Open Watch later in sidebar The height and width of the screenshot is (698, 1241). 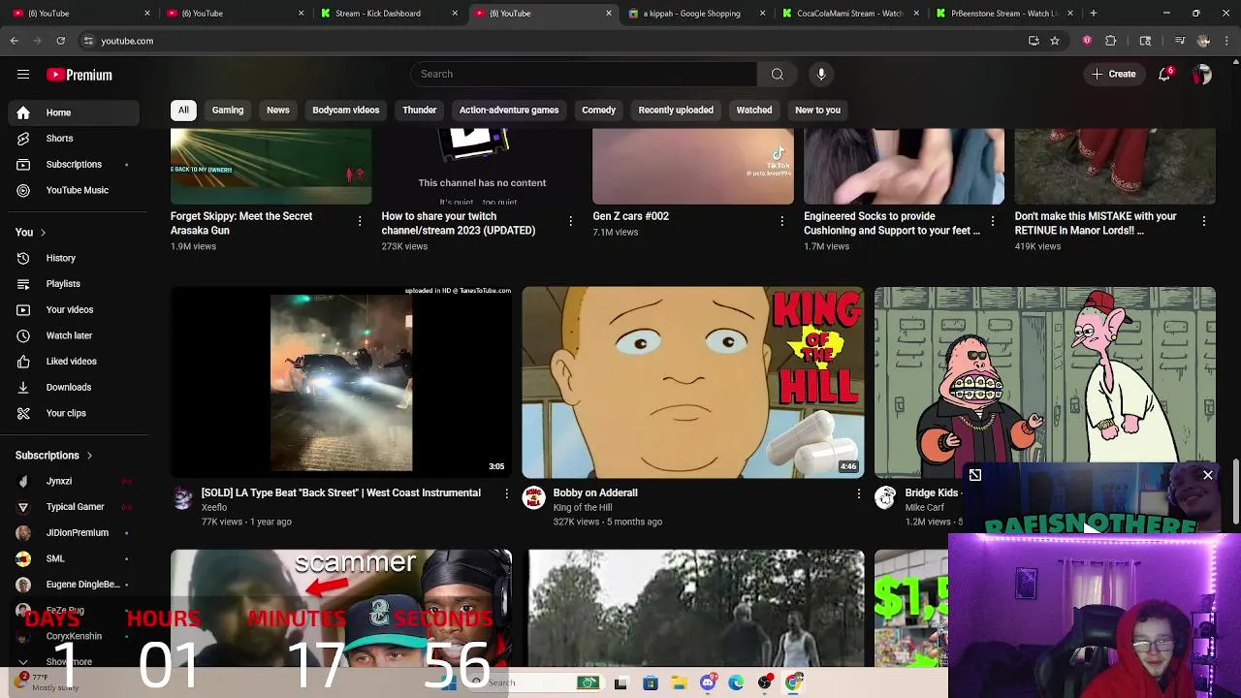74,335
